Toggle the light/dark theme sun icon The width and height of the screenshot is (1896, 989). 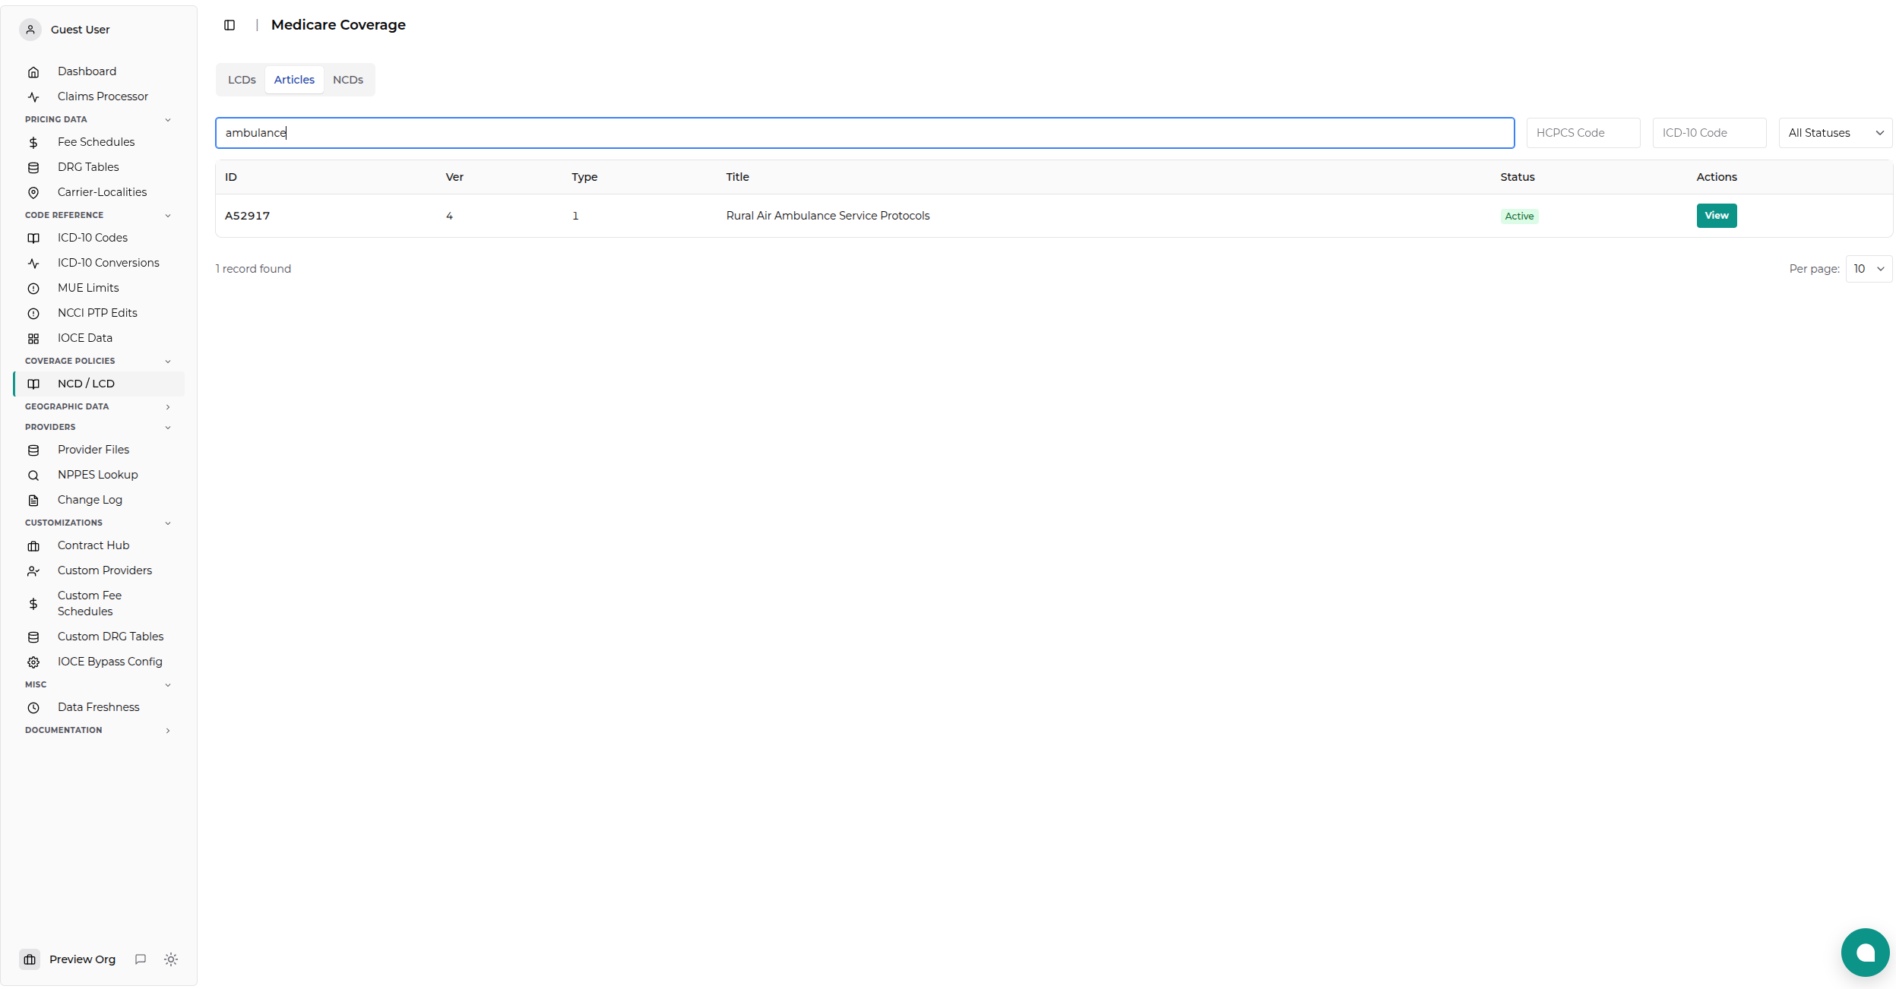[x=171, y=959]
